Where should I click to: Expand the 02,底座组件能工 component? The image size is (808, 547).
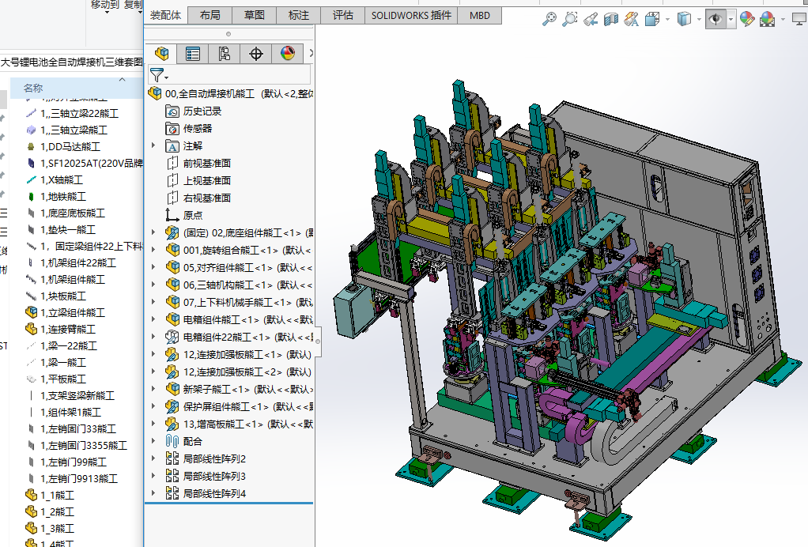coord(153,233)
